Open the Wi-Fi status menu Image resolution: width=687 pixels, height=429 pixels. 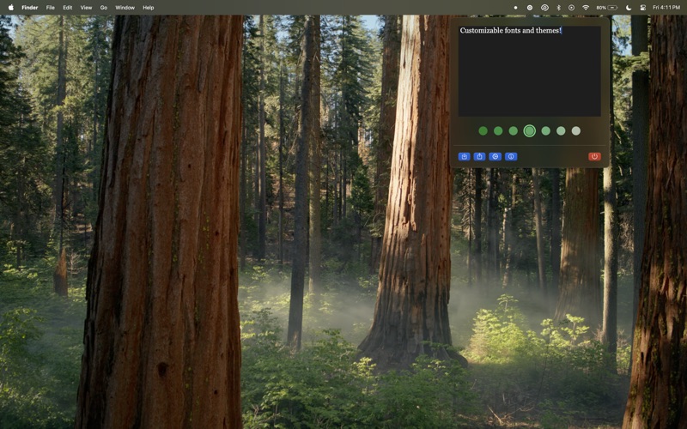click(586, 8)
